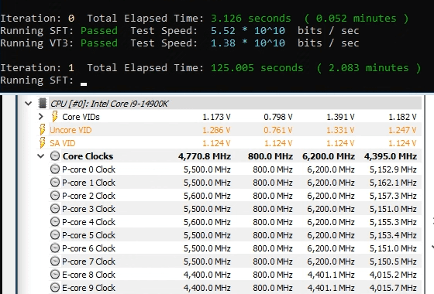Select the SA VID sensor row

(x=229, y=143)
